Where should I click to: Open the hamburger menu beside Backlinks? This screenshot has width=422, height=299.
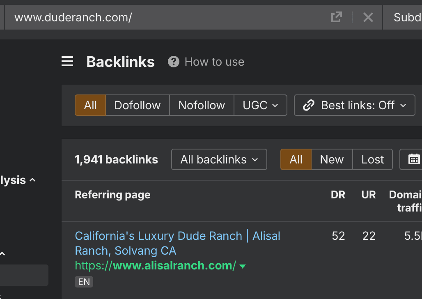(x=67, y=62)
